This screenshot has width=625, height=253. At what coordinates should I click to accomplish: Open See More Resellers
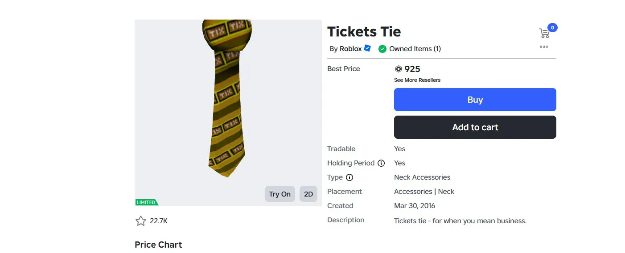pos(417,80)
